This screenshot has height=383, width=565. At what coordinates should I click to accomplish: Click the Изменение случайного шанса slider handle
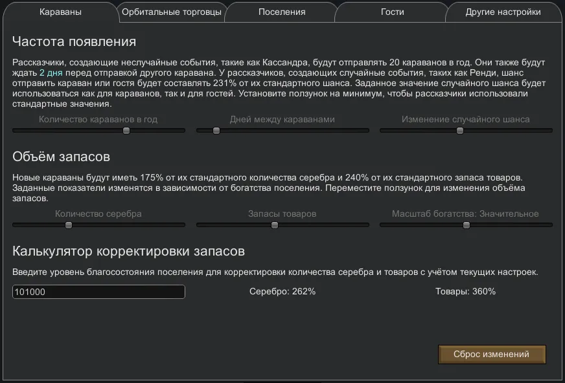pyautogui.click(x=460, y=131)
